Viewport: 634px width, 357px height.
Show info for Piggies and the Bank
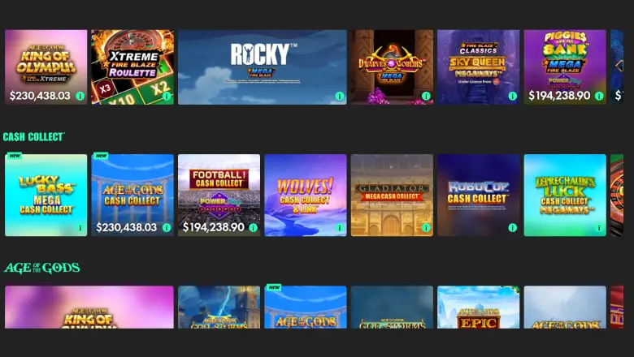(599, 96)
